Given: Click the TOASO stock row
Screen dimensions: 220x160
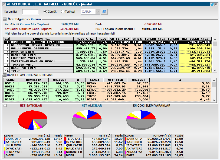Looking at the screenshot, I should [45, 90].
